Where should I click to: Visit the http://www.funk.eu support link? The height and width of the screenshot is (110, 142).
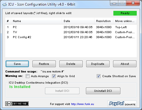tap(82, 104)
